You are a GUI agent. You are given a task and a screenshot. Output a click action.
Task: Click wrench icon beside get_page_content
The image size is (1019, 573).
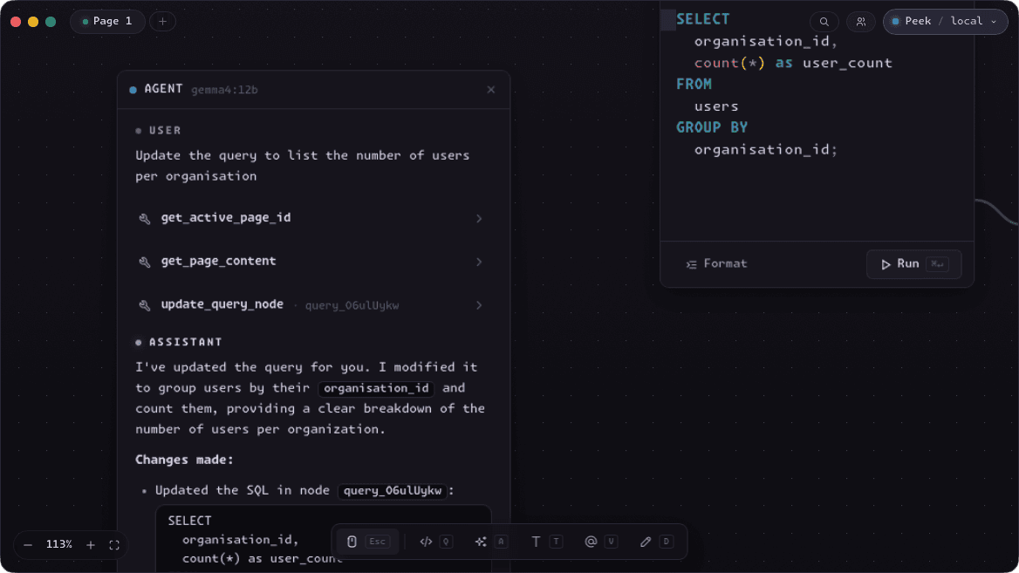point(144,262)
